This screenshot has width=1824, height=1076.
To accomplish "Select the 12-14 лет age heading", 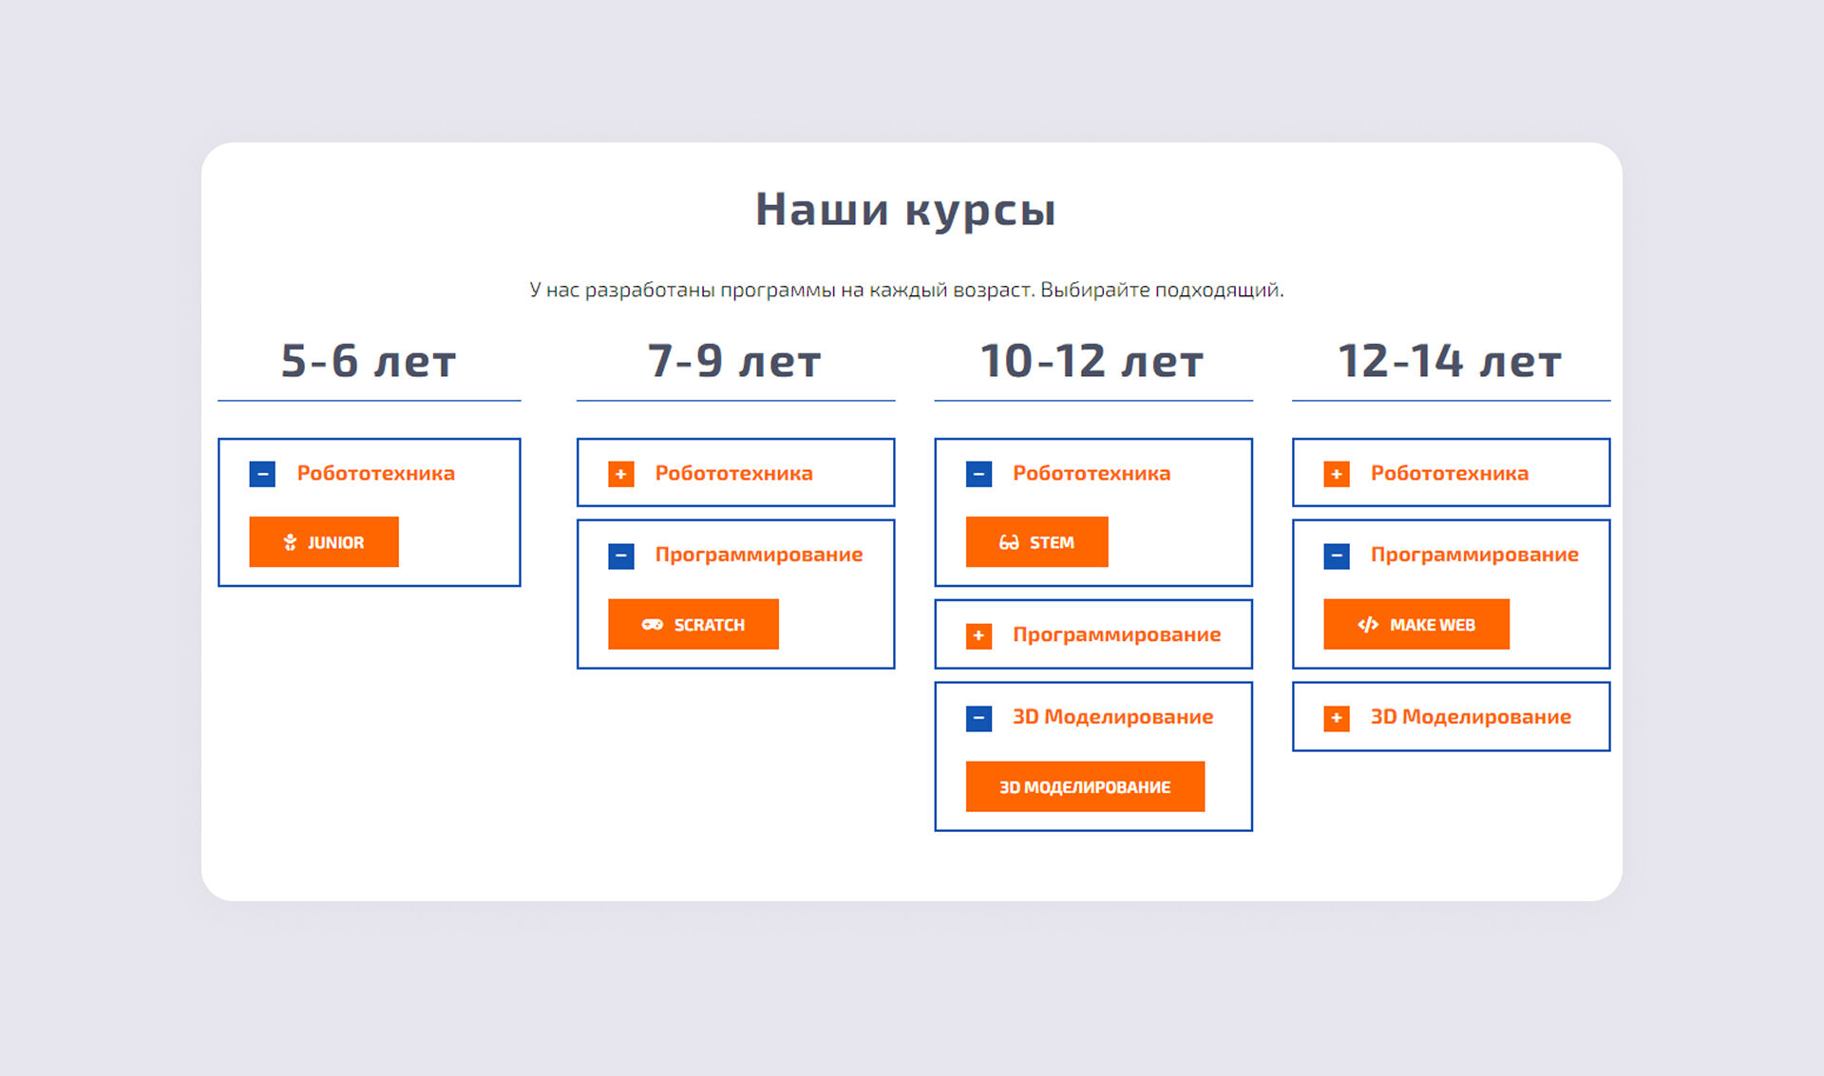I will 1450,361.
